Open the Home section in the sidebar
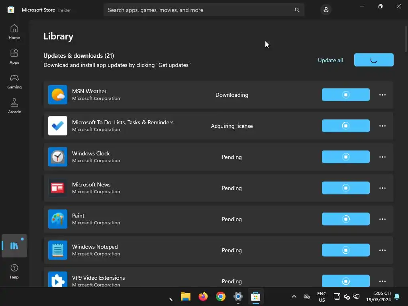This screenshot has width=408, height=306. pos(14,32)
